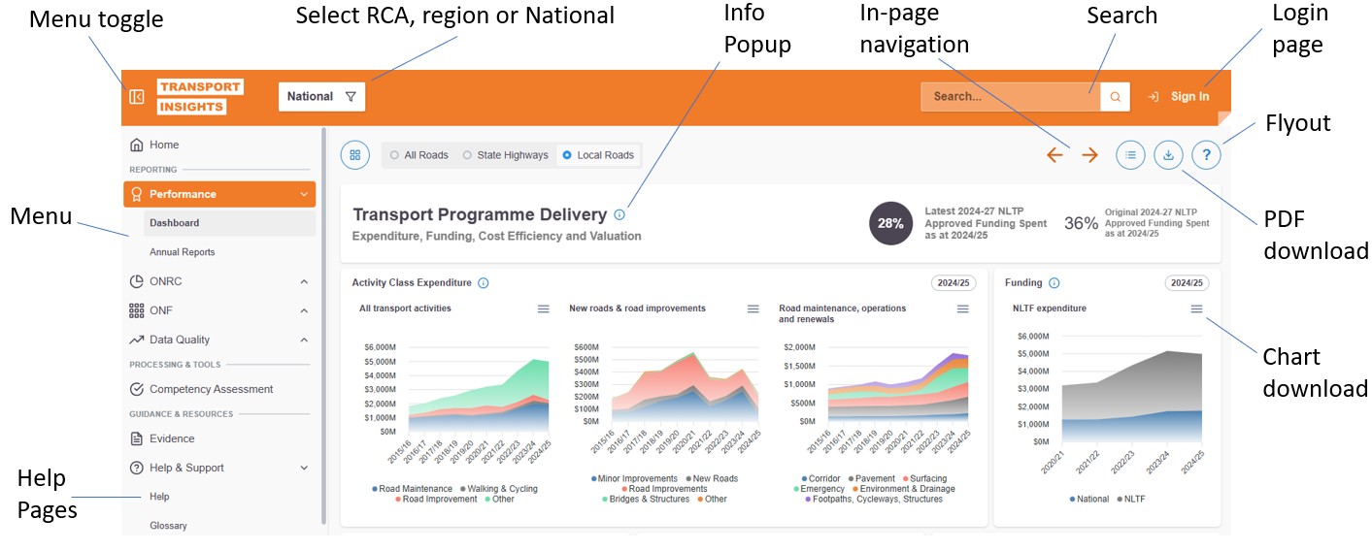Open the help flyout question mark icon
Image resolution: width=1372 pixels, height=551 pixels.
point(1205,154)
